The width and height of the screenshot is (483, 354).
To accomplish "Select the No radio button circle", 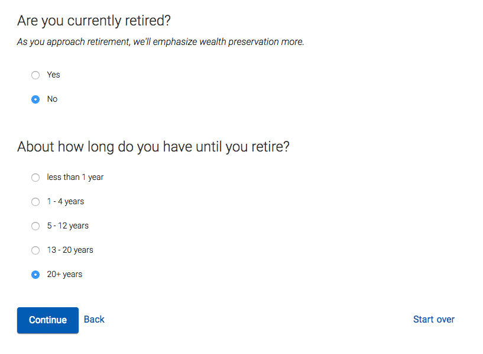I will 35,99.
